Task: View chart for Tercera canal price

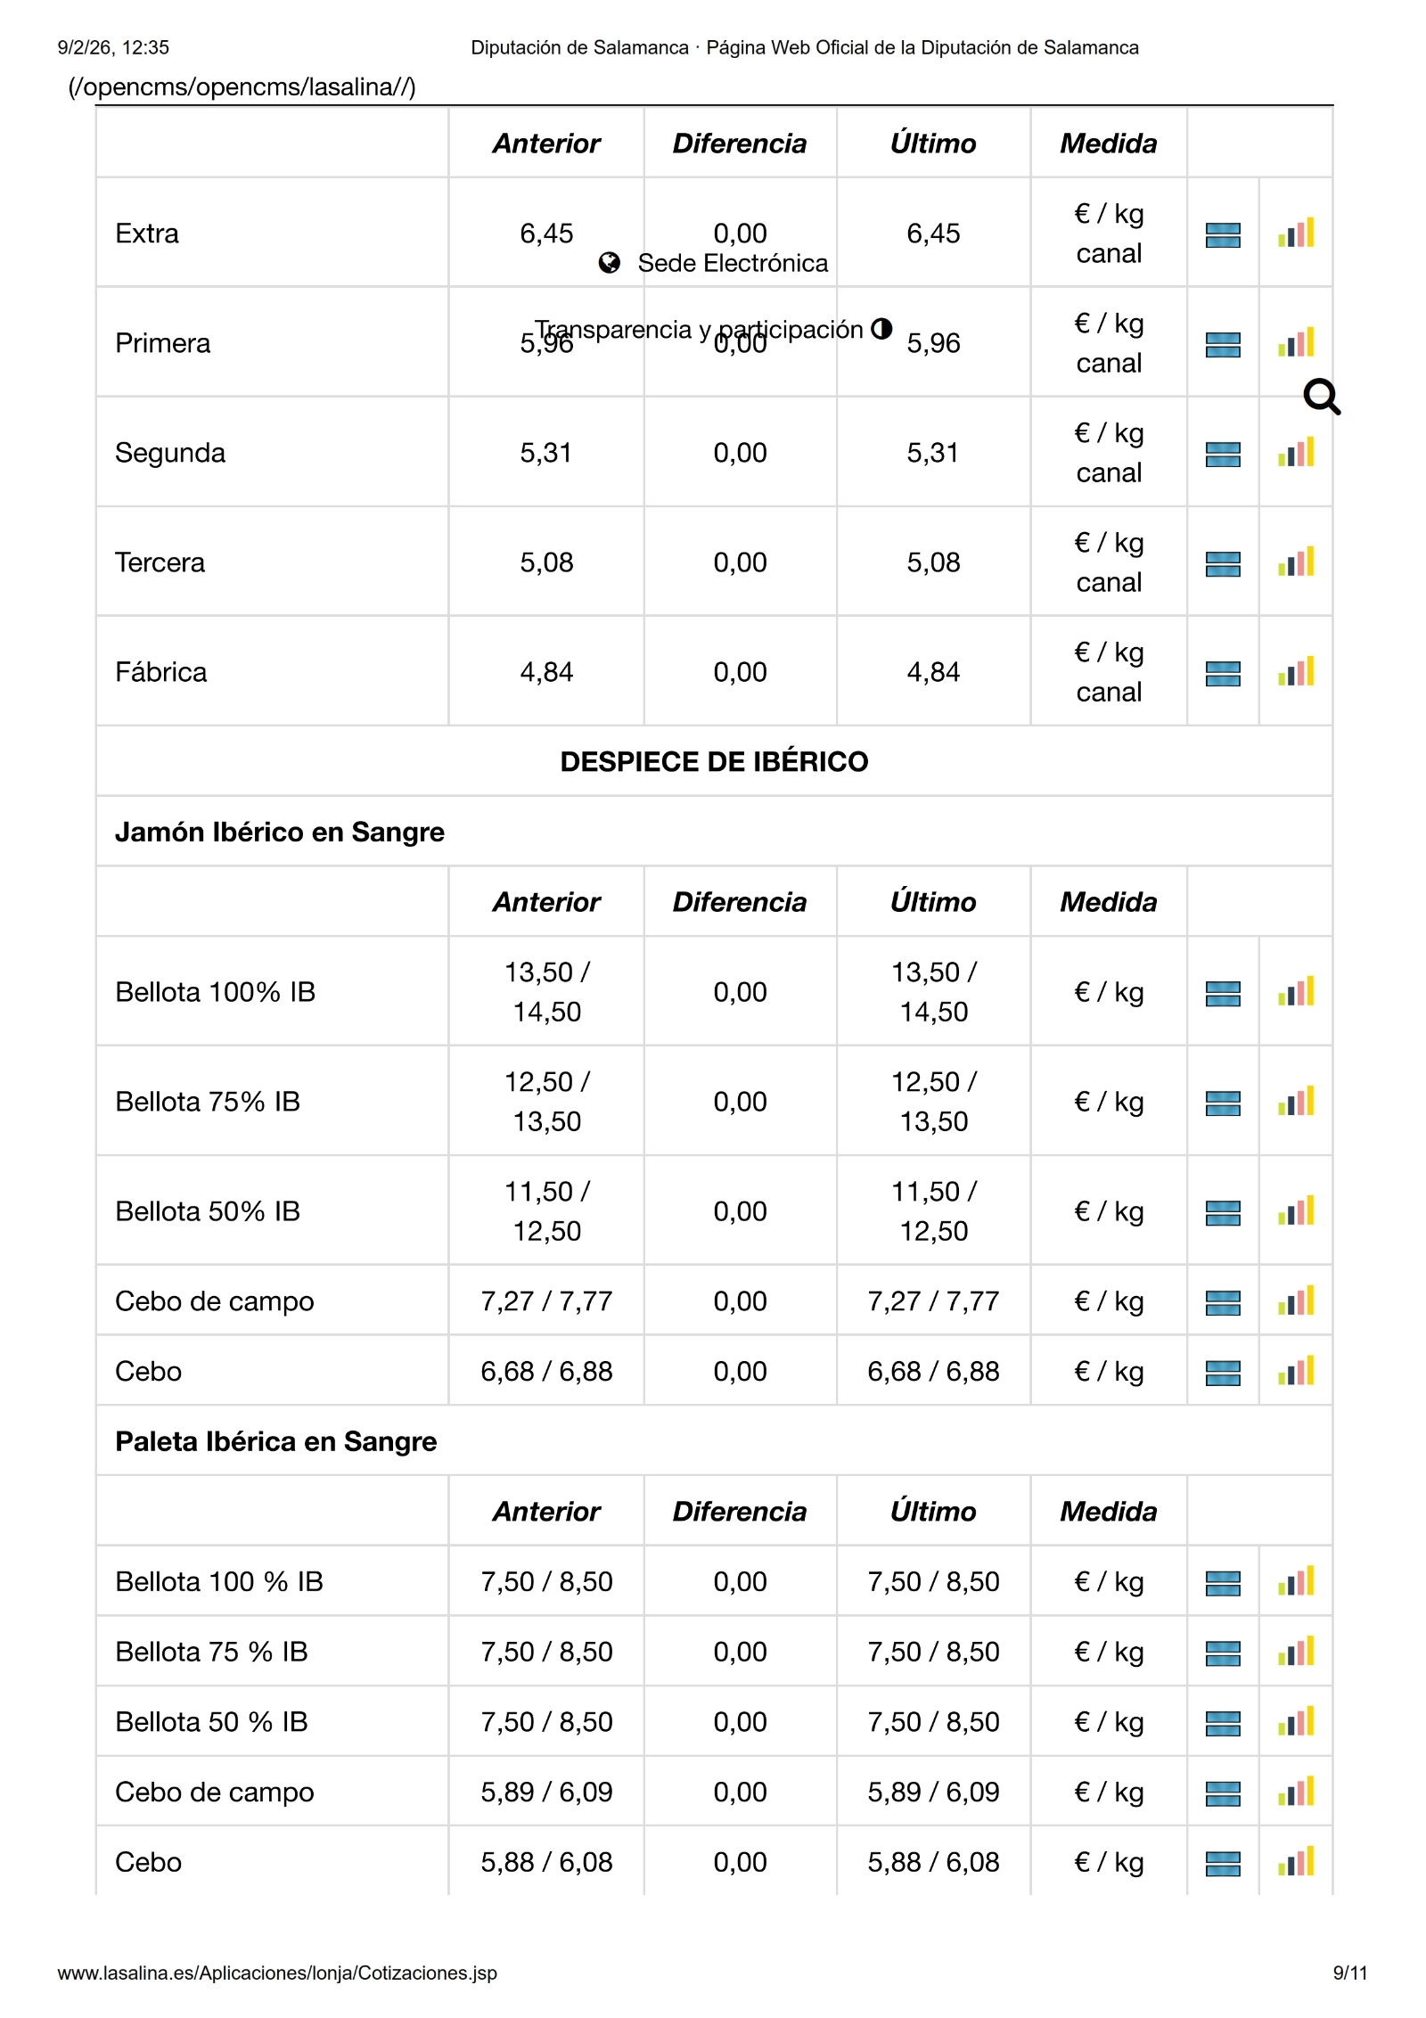Action: click(x=1295, y=562)
